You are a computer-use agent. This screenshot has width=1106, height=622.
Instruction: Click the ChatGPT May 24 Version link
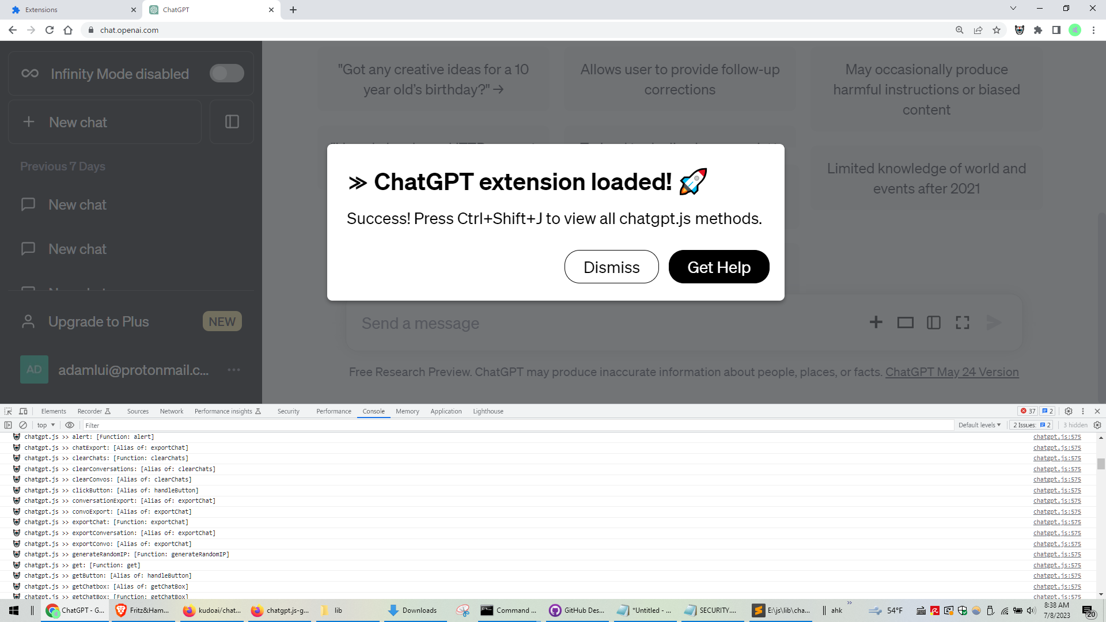[x=953, y=372]
